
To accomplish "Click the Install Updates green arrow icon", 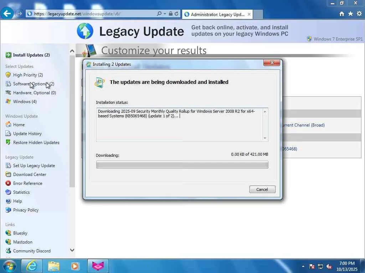I will tap(8, 55).
